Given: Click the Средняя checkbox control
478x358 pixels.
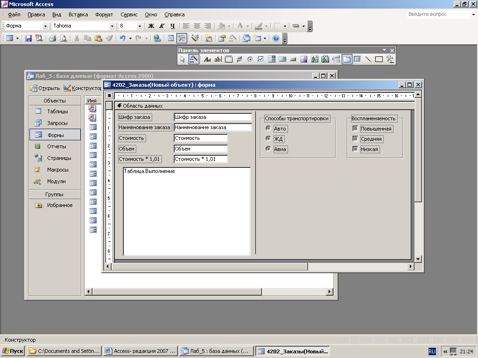Looking at the screenshot, I should (x=355, y=139).
